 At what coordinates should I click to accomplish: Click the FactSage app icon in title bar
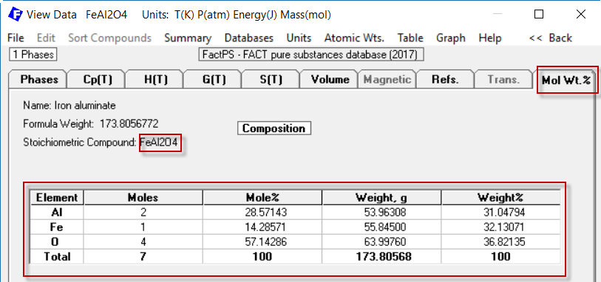[16, 15]
